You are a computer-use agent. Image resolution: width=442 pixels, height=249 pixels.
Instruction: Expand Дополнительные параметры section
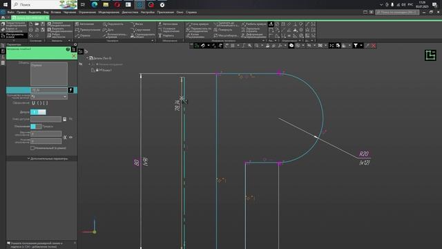click(48, 158)
